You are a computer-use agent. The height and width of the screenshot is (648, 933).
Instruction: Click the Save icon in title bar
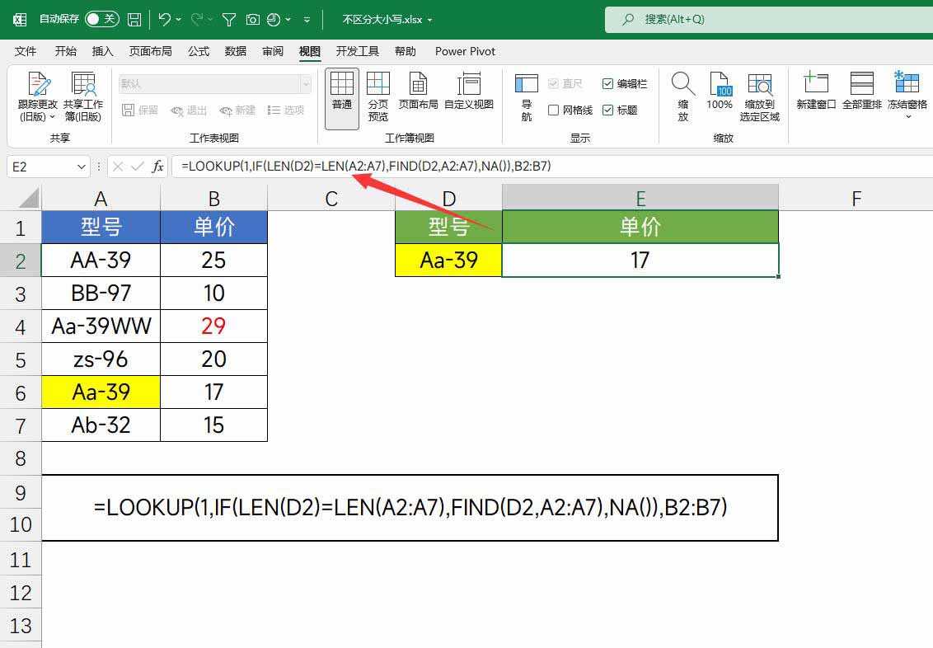[134, 19]
